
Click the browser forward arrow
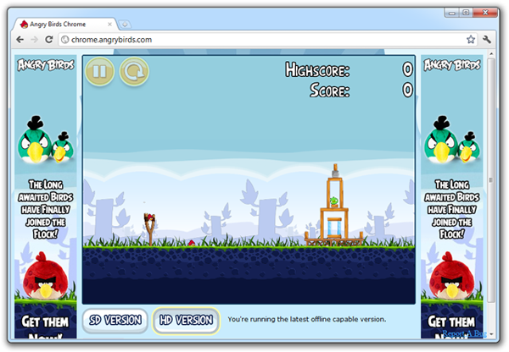coord(35,40)
